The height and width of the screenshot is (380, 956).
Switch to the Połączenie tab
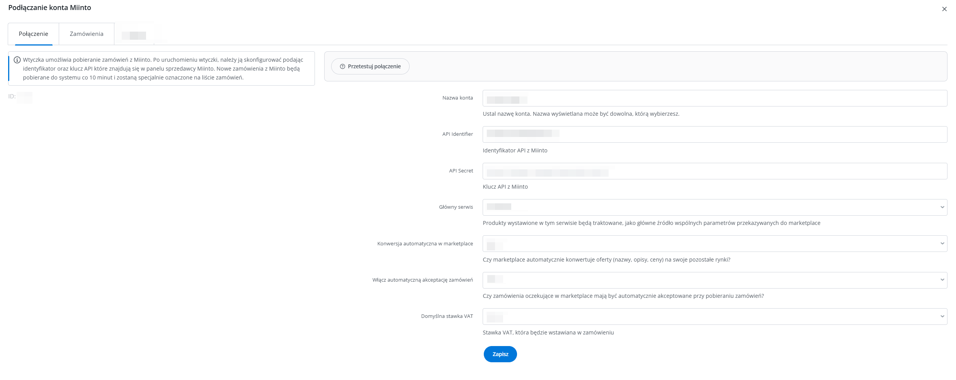(x=33, y=34)
